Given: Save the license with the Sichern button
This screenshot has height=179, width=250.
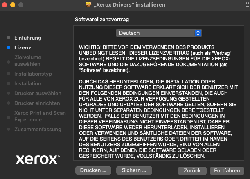Looking at the screenshot, I should (x=134, y=170).
